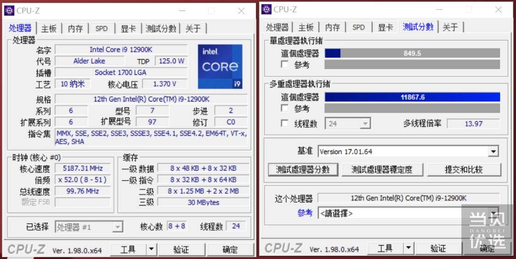The width and height of the screenshot is (516, 259).
Task: Click the L3 cache value 30 MBytes
Action: pos(203,203)
